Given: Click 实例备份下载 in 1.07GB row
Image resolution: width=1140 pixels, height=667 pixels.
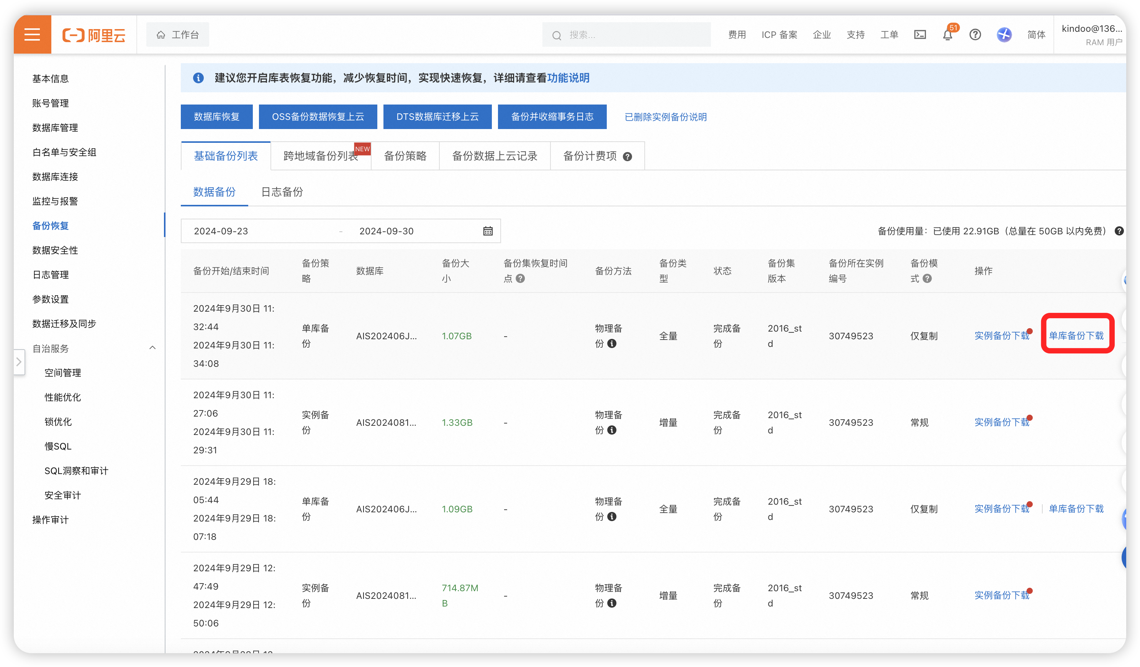Looking at the screenshot, I should pos(1002,335).
